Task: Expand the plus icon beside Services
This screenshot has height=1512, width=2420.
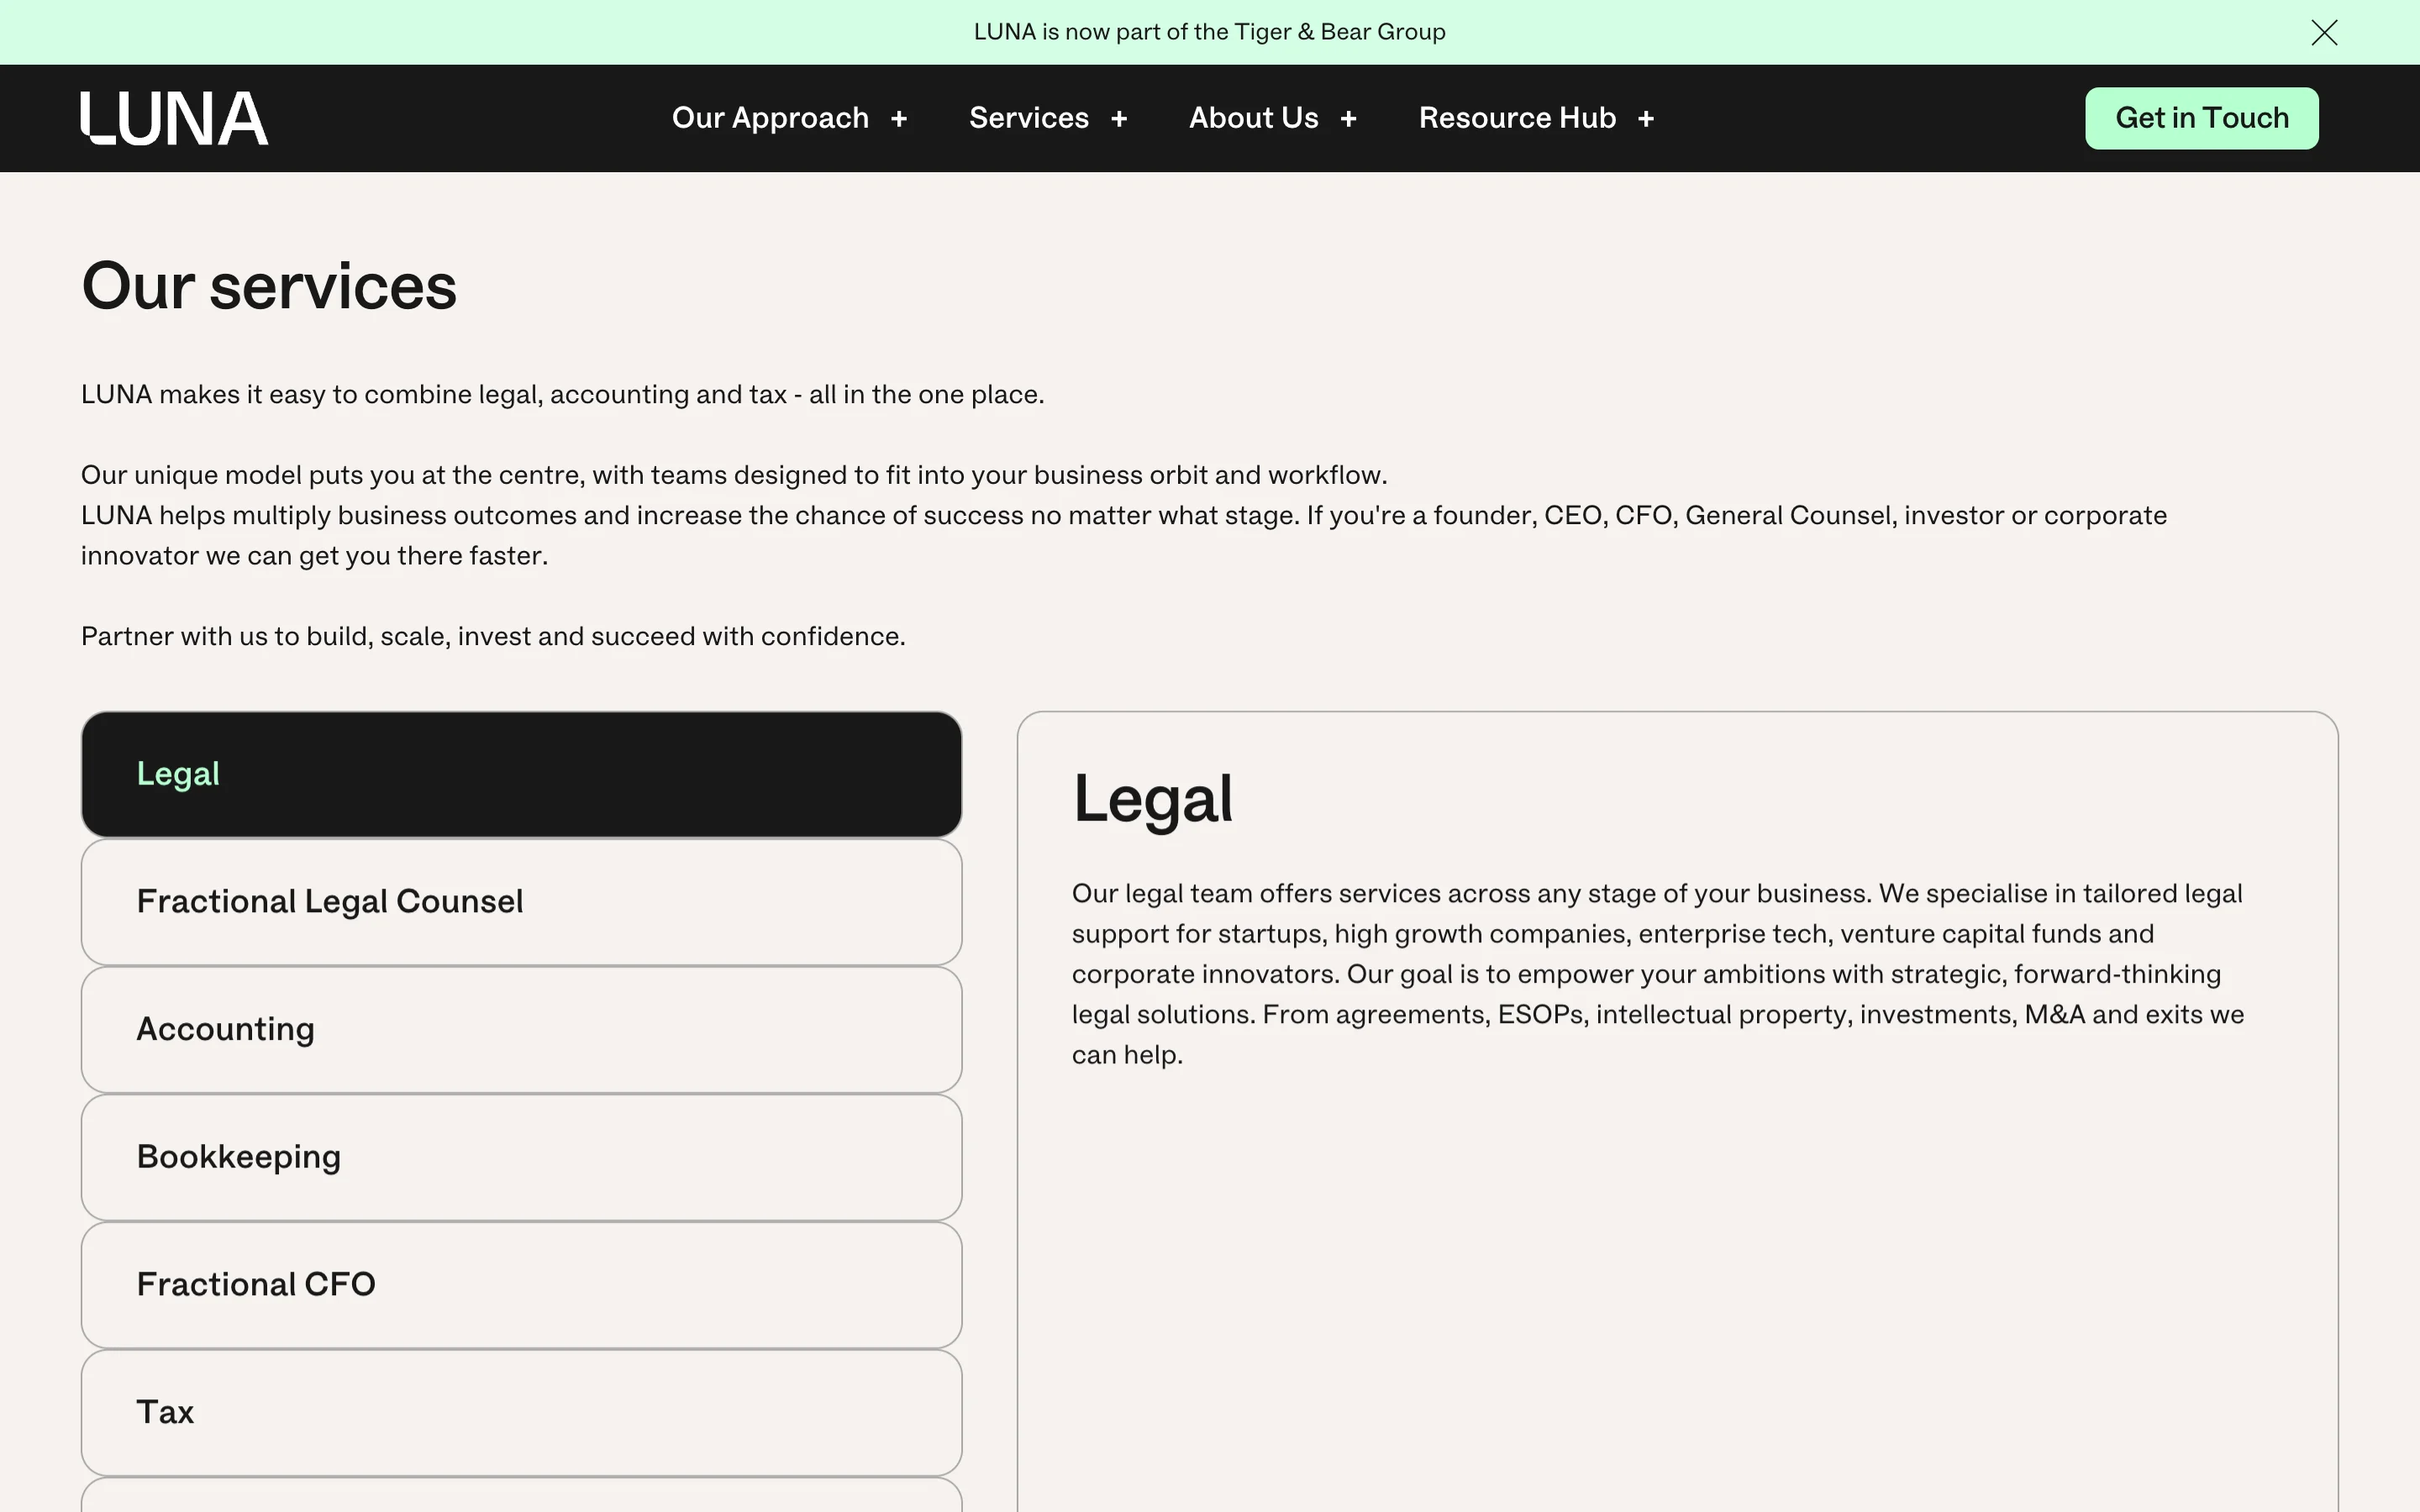Action: pos(1119,119)
